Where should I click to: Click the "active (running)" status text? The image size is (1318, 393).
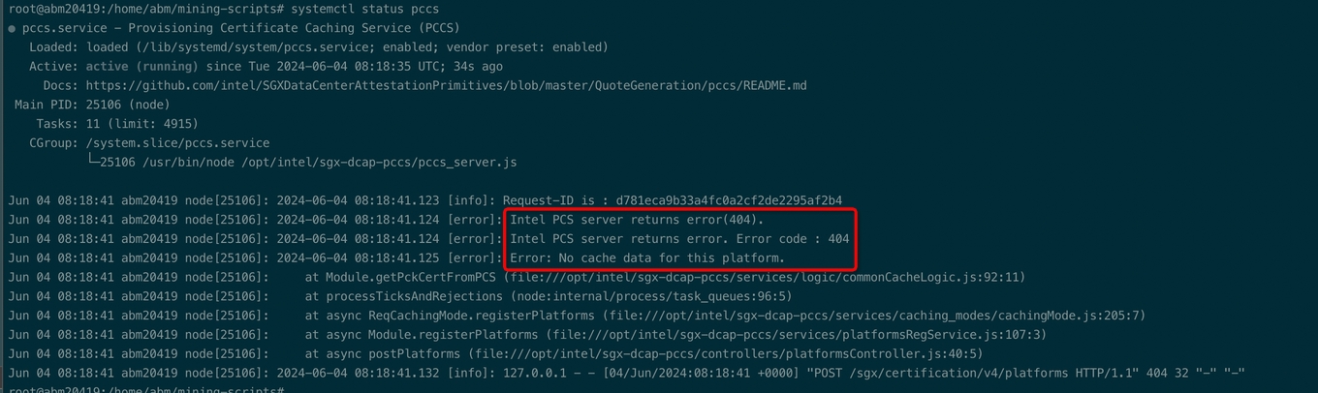141,66
